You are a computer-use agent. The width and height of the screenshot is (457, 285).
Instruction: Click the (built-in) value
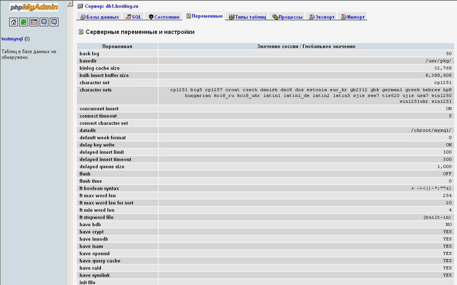(x=437, y=218)
